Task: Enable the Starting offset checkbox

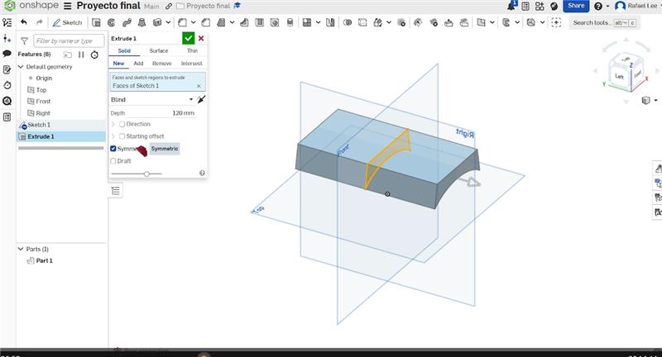Action: 122,136
